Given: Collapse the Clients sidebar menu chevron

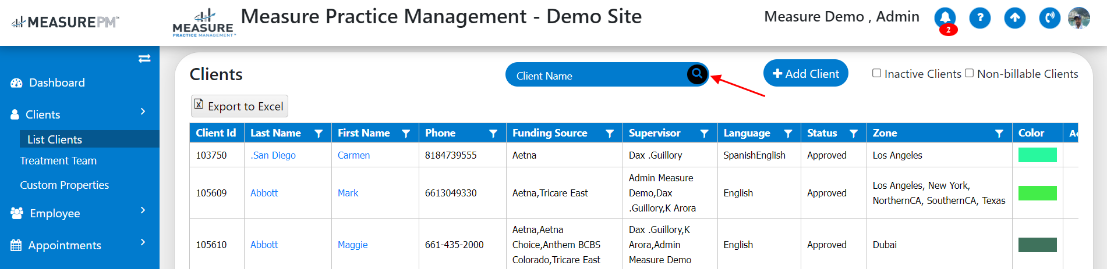Looking at the screenshot, I should coord(143,112).
